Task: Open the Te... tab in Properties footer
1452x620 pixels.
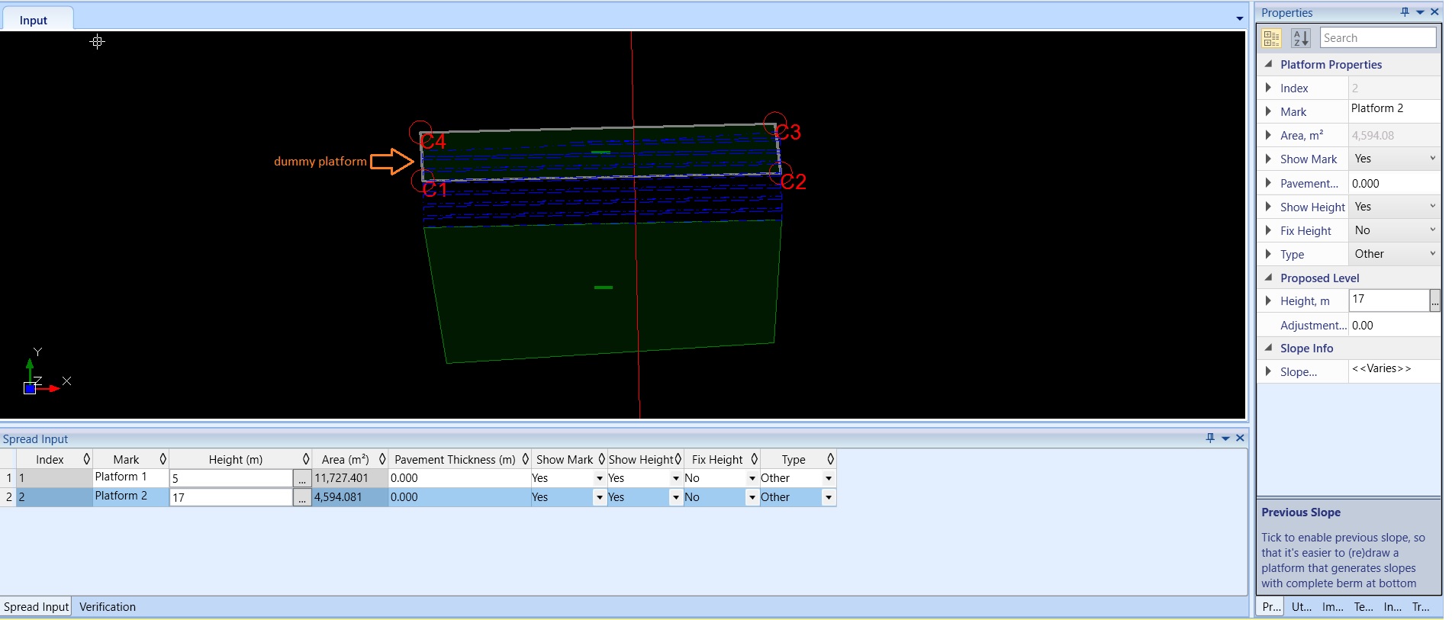Action: point(1363,606)
